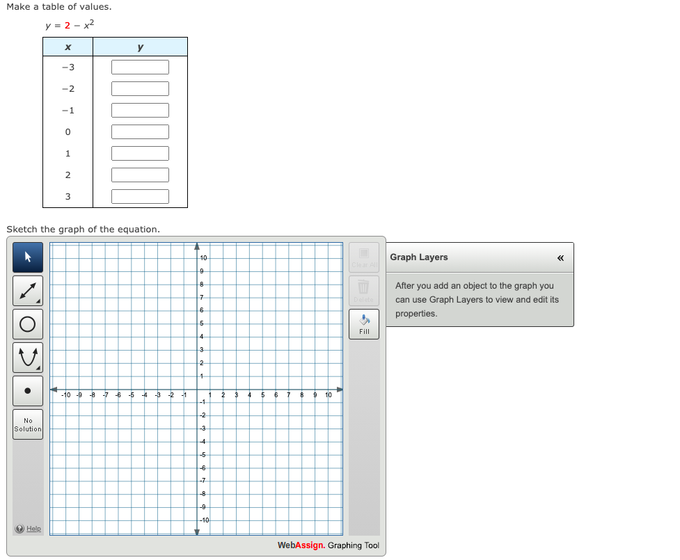
Task: Choose the point dot tool
Action: point(28,391)
